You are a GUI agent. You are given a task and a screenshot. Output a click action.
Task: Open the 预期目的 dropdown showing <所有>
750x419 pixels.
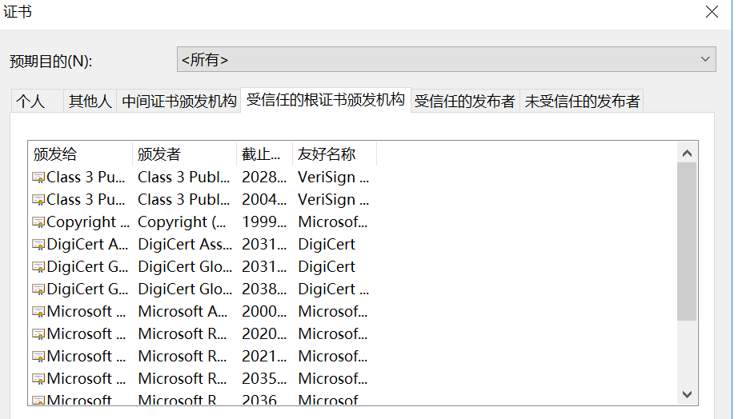(x=447, y=59)
